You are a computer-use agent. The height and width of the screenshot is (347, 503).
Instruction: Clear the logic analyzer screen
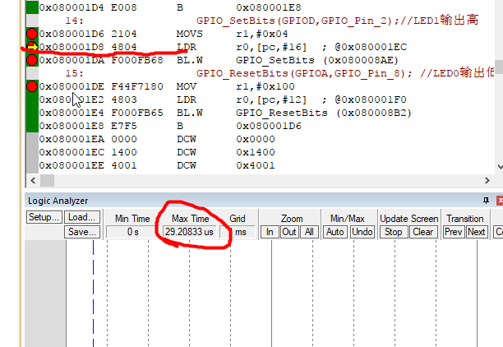[x=423, y=232]
